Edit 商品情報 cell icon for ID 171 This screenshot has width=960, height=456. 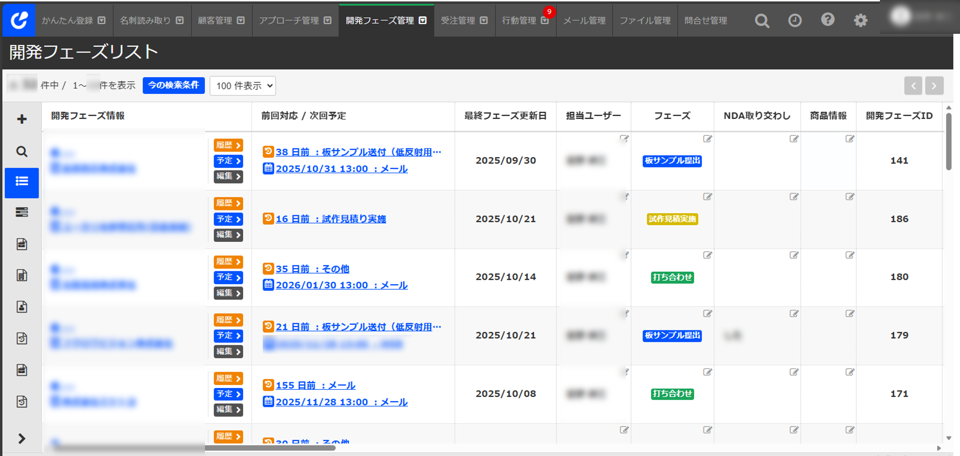click(850, 372)
